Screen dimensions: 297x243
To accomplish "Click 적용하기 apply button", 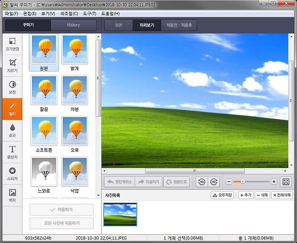I will (61, 210).
